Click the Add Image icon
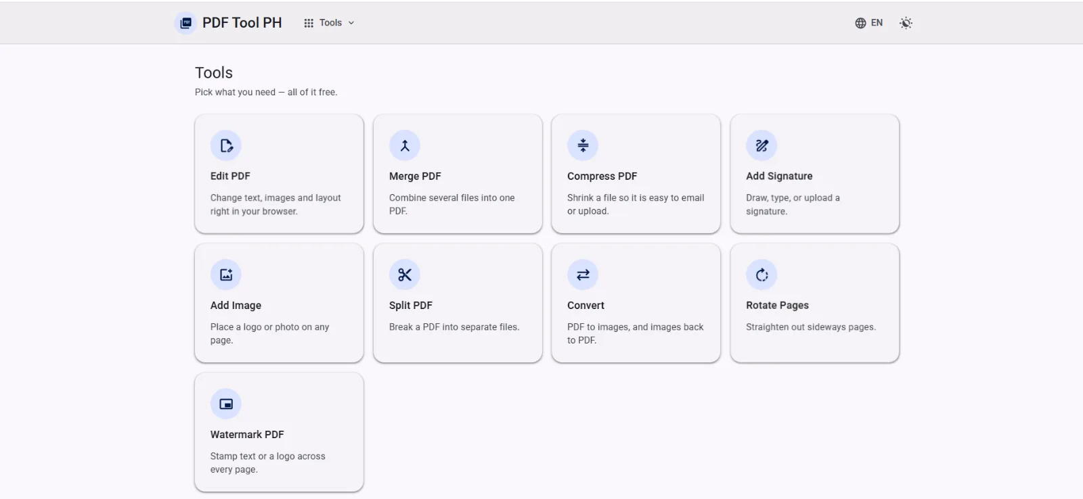 (x=226, y=275)
